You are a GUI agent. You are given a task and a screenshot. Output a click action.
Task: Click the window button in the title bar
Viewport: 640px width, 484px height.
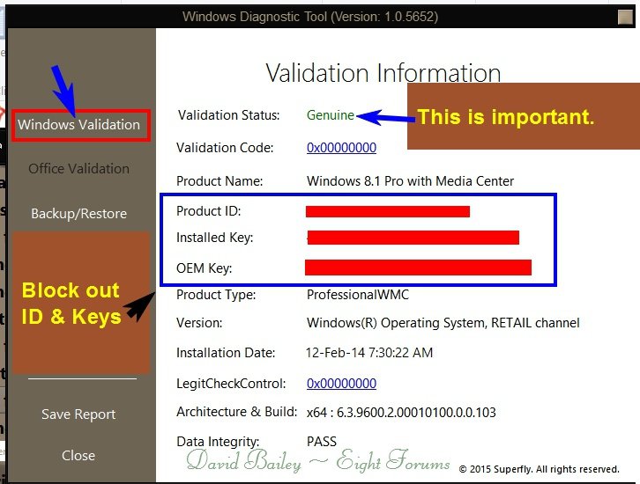coord(625,17)
